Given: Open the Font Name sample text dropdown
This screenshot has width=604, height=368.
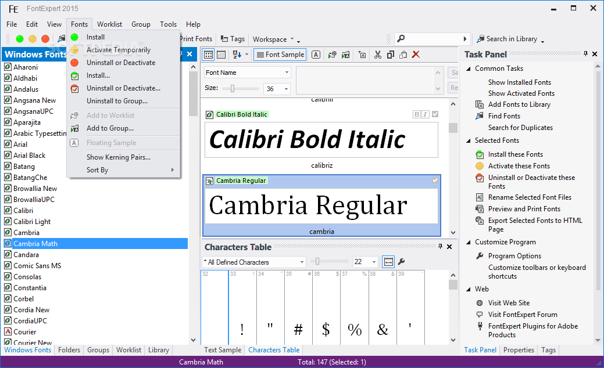Looking at the screenshot, I should 287,73.
